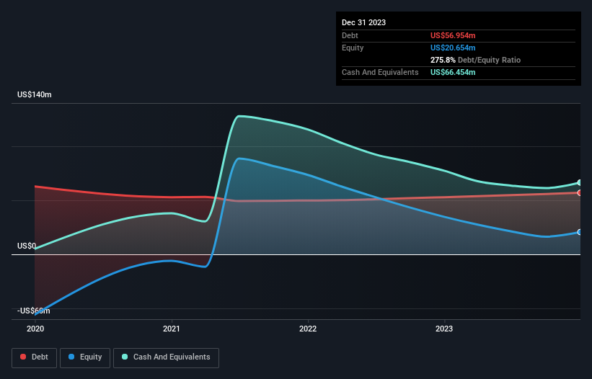Image resolution: width=592 pixels, height=379 pixels.
Task: Click the Debt label in tooltip
Action: click(x=350, y=35)
